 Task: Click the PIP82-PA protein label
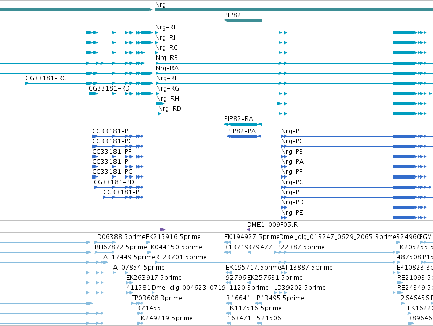242,131
